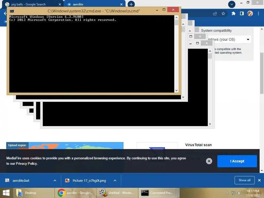Viewport: 264px width, 198px height.
Task: Open the Windows Start button
Action: [x=6, y=193]
